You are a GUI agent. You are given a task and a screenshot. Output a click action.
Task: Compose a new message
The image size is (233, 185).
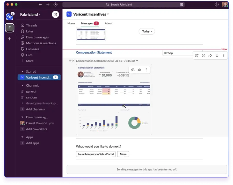click(55, 15)
